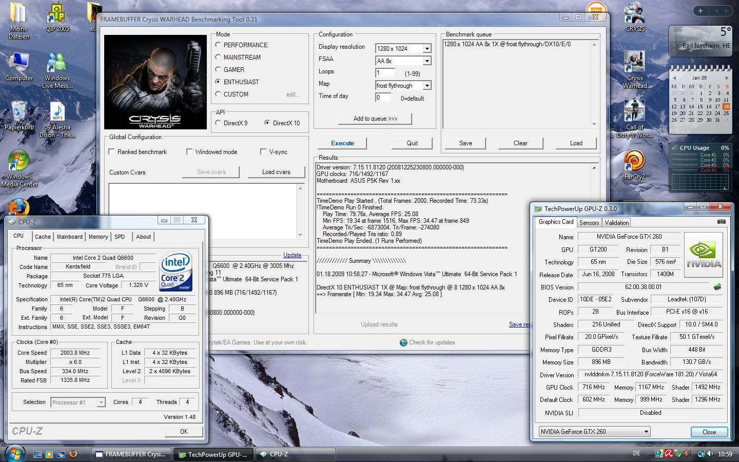
Task: Launch the CRYSIS desktop shortcut
Action: [x=635, y=17]
